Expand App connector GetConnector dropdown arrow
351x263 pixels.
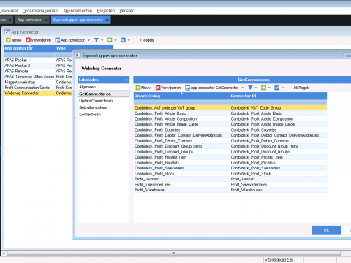pos(243,88)
